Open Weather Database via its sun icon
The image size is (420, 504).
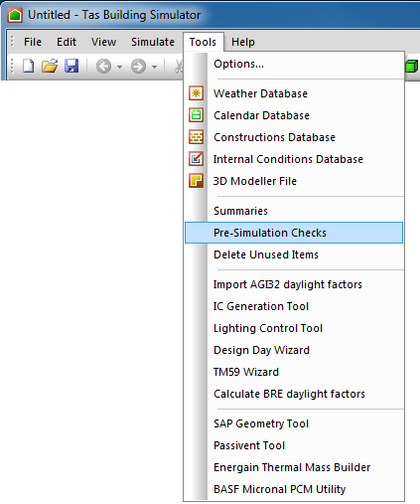[196, 93]
